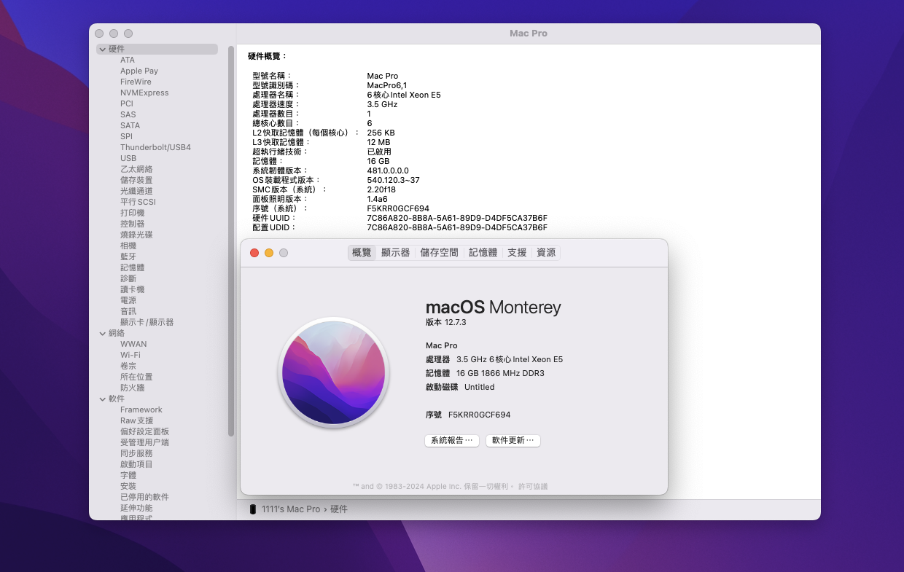Switch to the 顯示器 tab
The image size is (904, 572).
tap(395, 252)
